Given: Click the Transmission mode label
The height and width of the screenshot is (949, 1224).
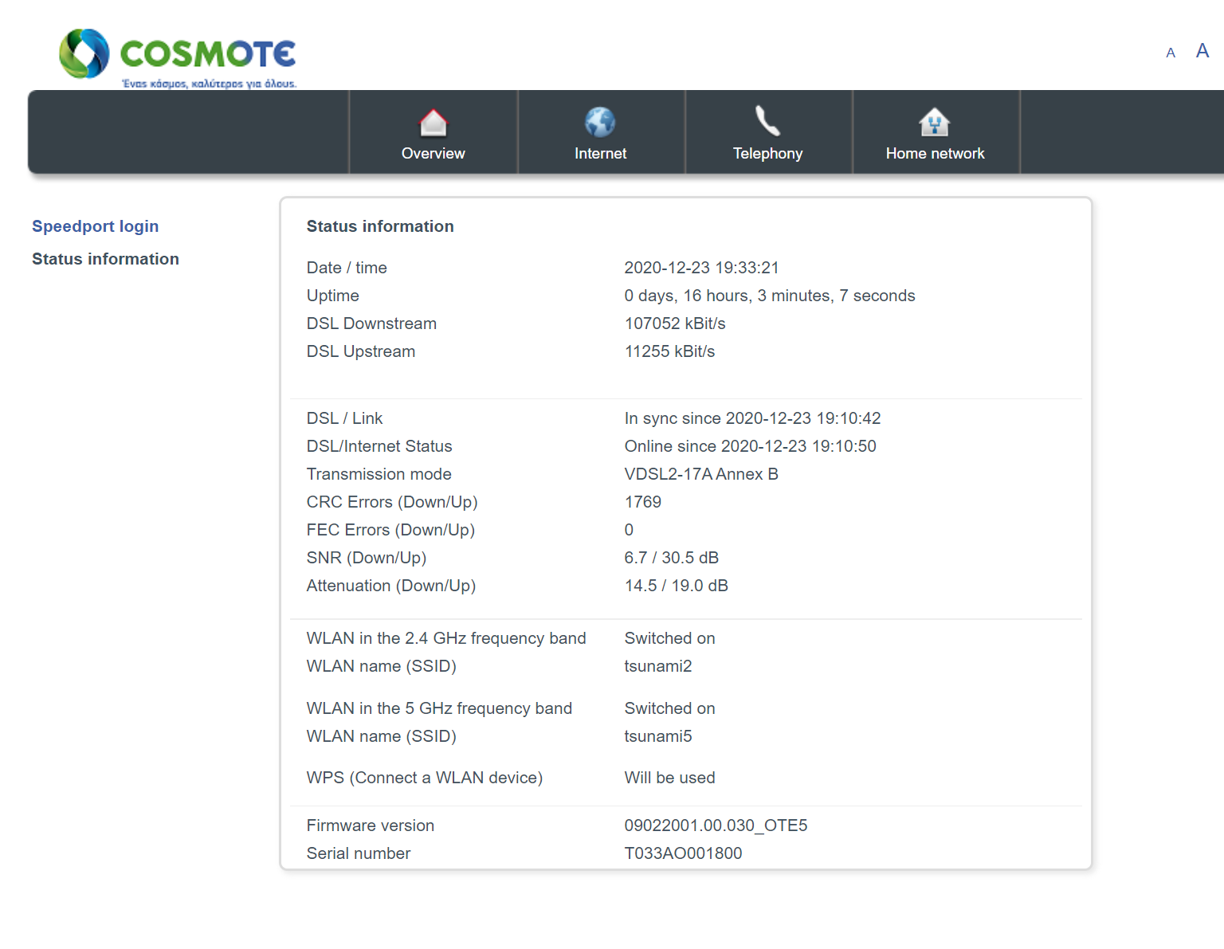Looking at the screenshot, I should pyautogui.click(x=379, y=474).
